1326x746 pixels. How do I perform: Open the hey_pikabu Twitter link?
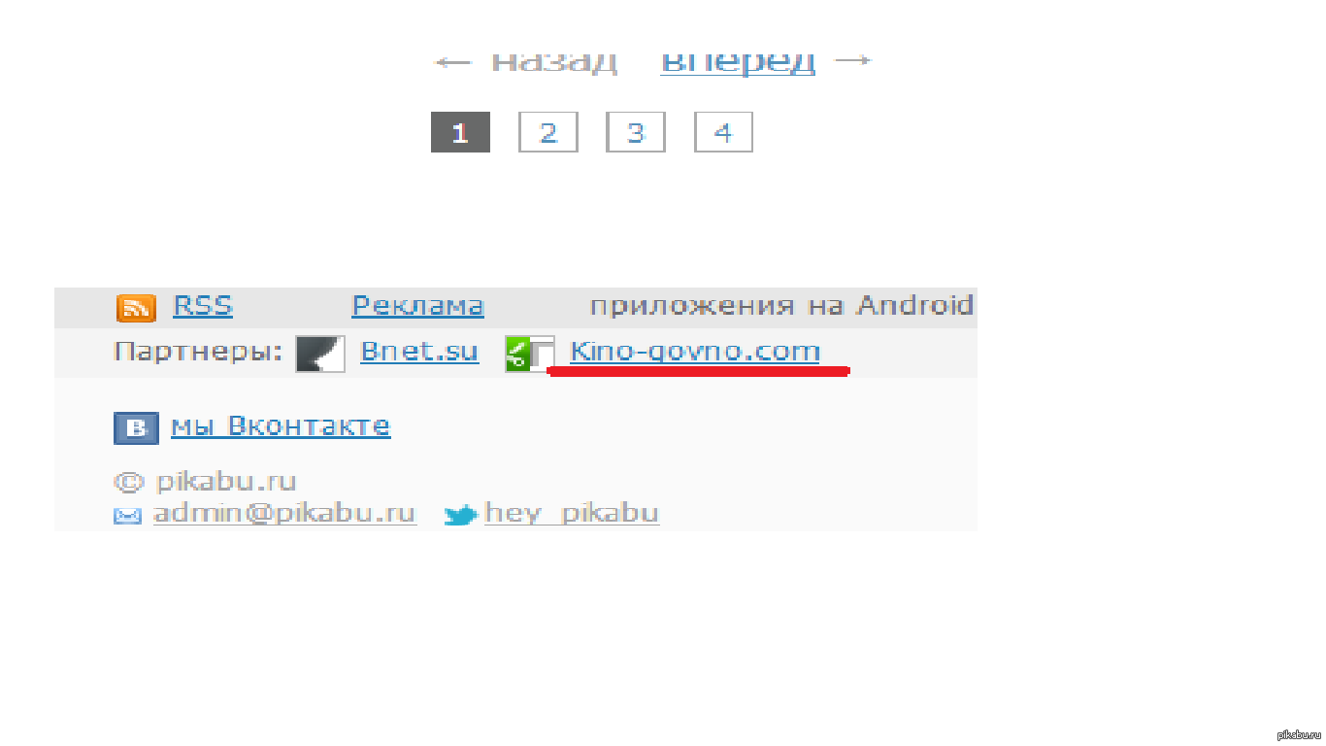click(x=572, y=513)
